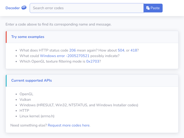Click the 'Enter a code above' instruction text
Image resolution: width=184 pixels, height=138 pixels.
[58, 24]
